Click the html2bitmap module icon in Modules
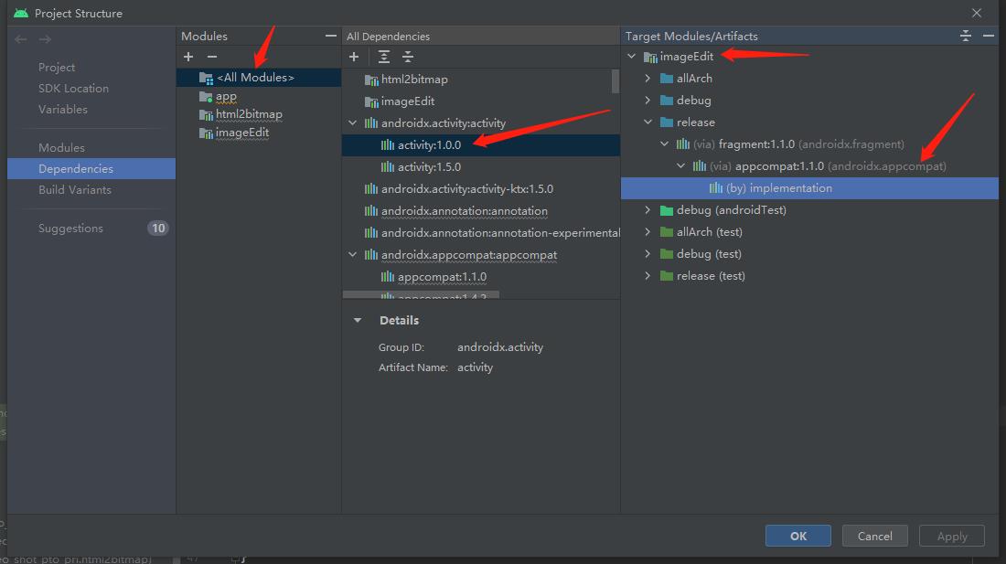 206,115
